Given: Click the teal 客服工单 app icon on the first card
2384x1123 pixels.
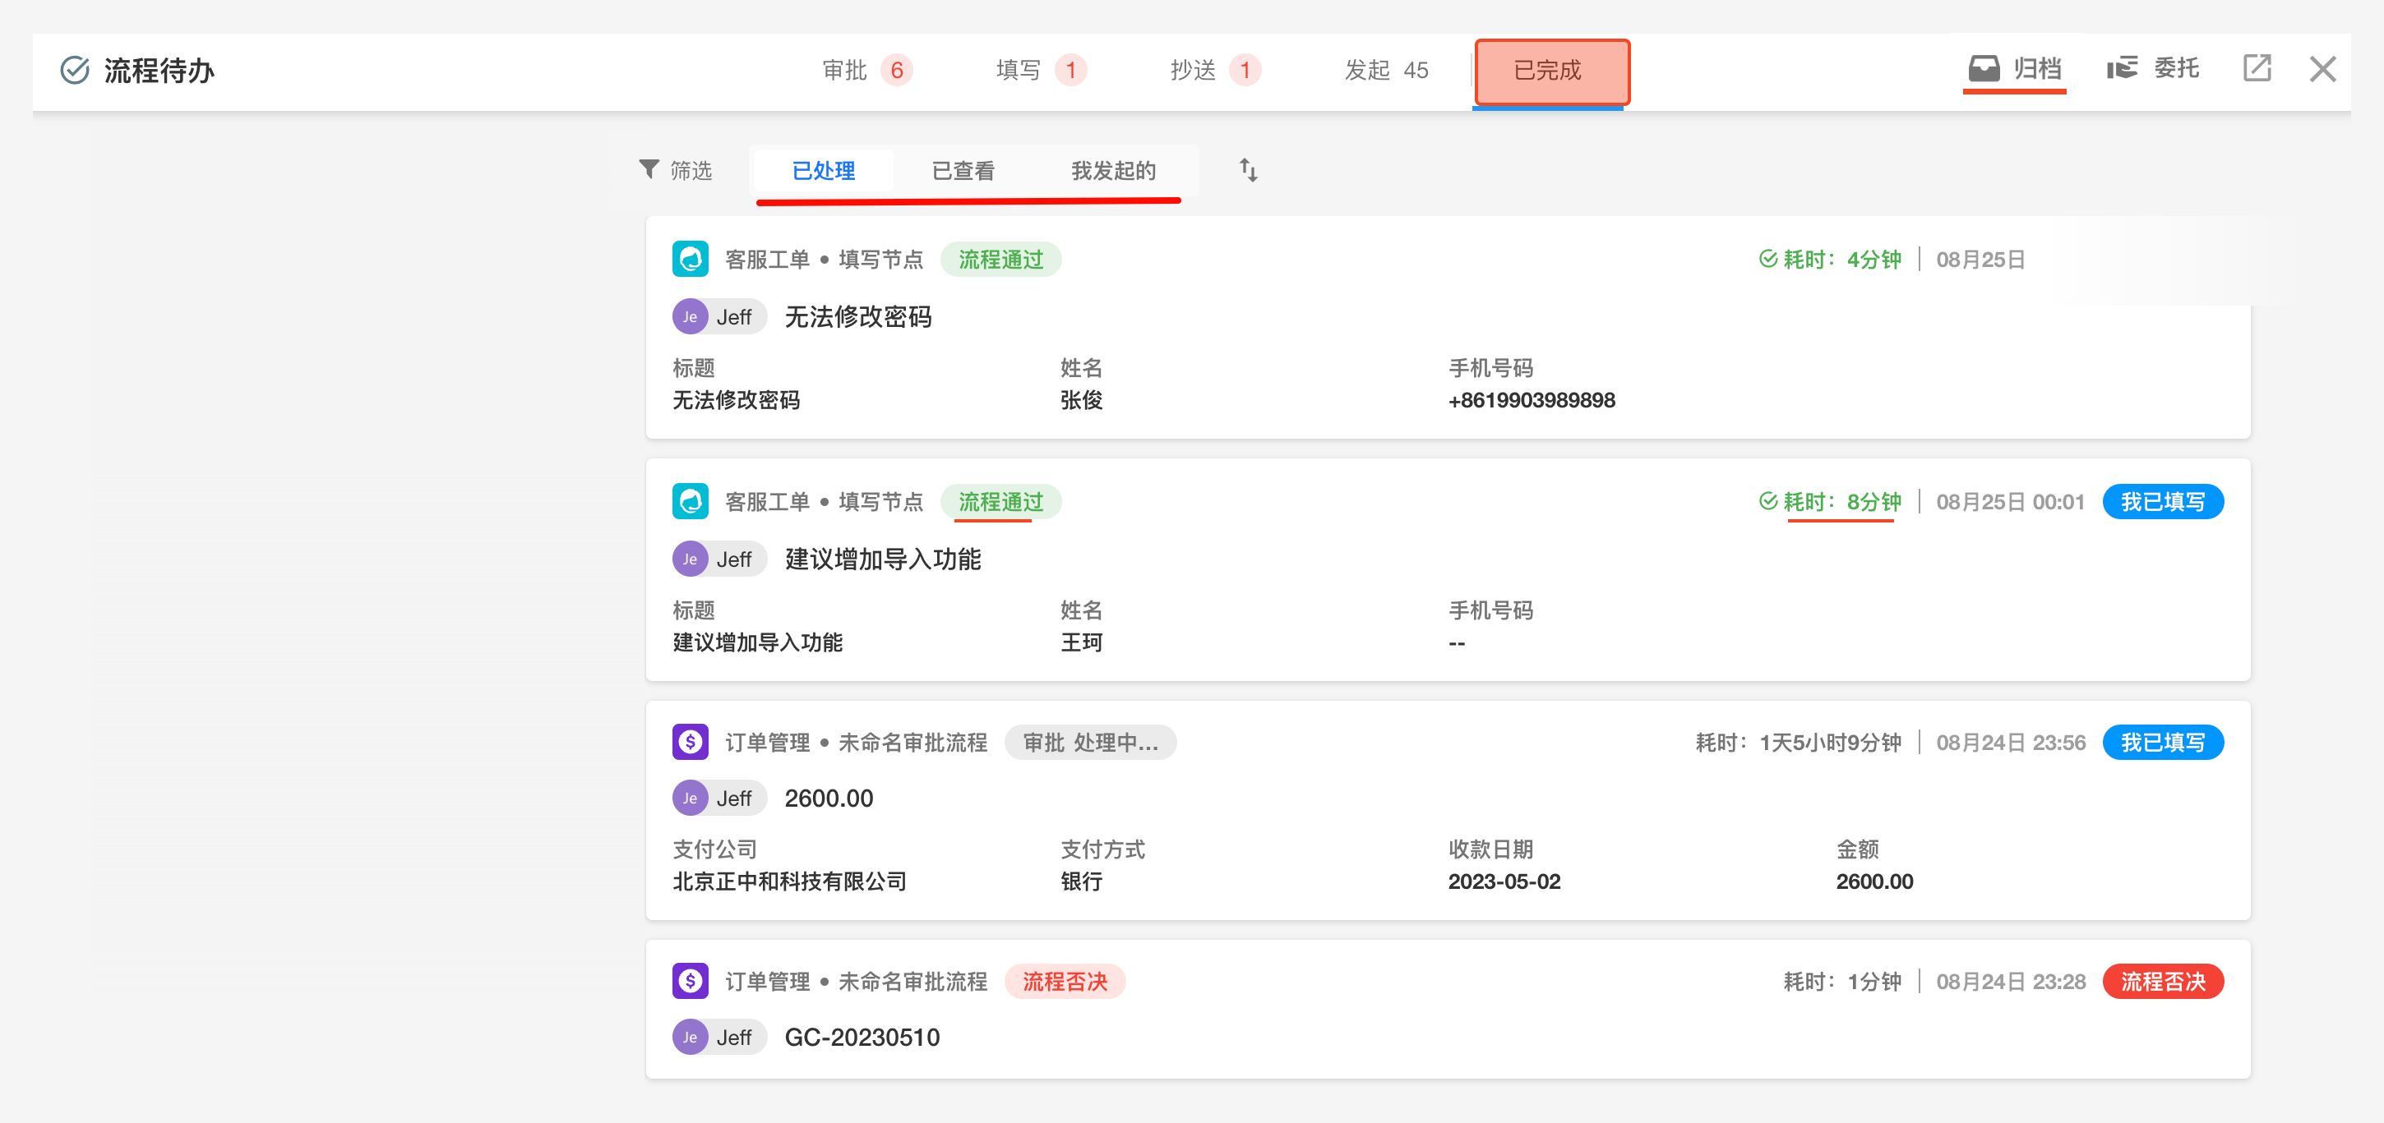Looking at the screenshot, I should tap(690, 260).
